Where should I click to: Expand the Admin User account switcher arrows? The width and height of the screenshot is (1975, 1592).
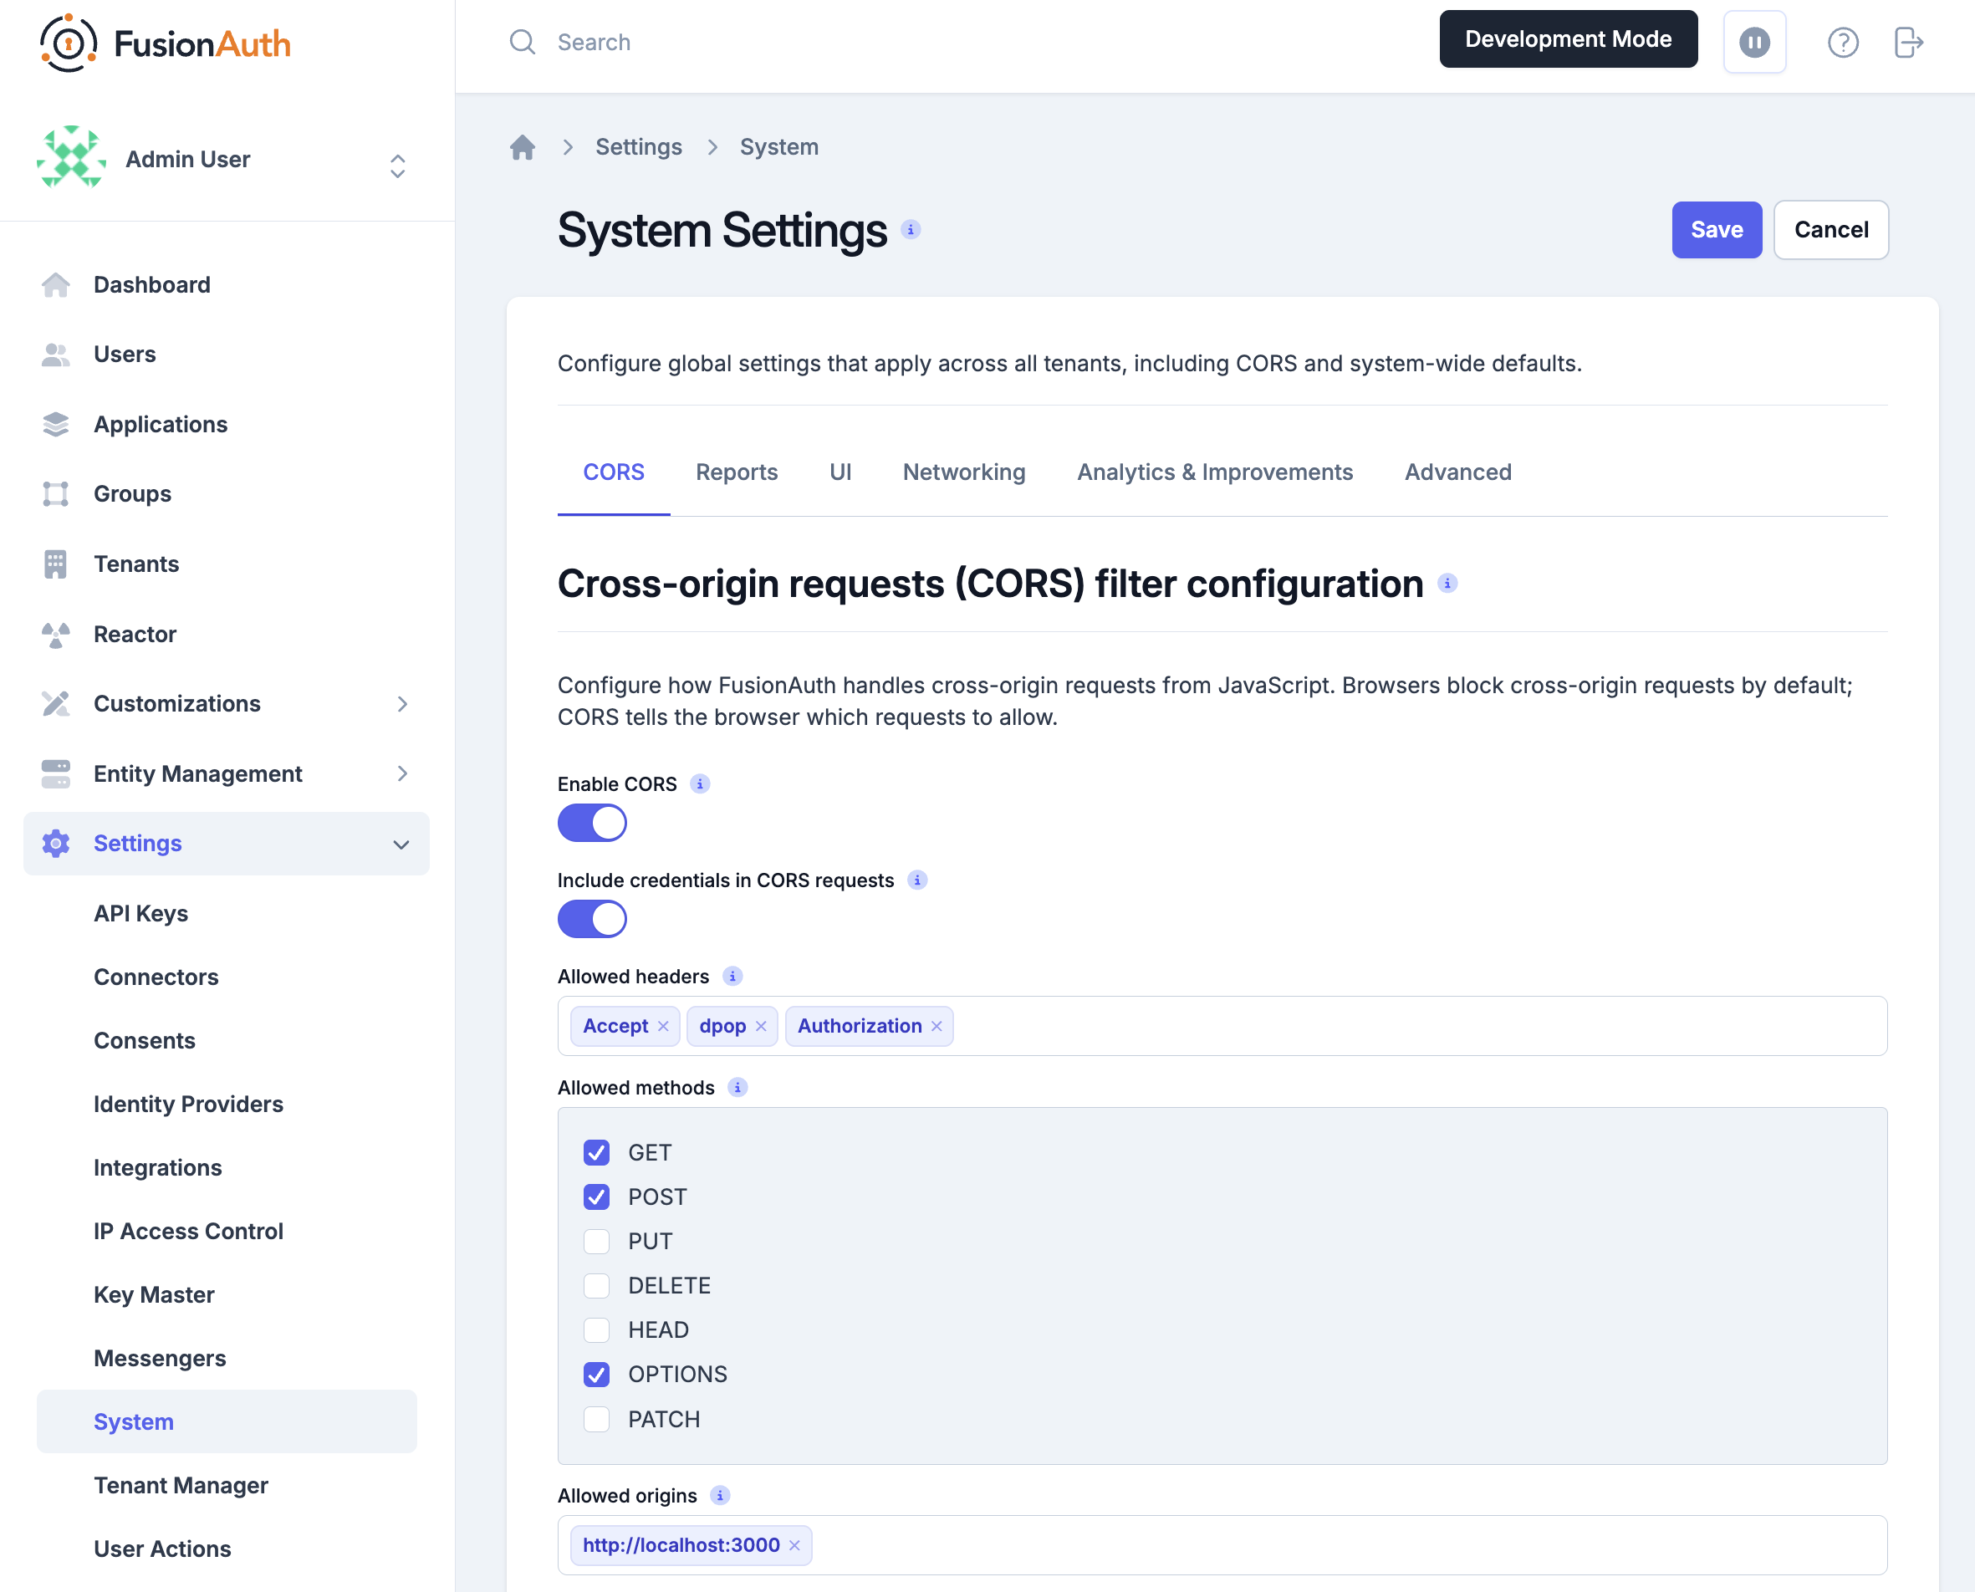pos(398,166)
